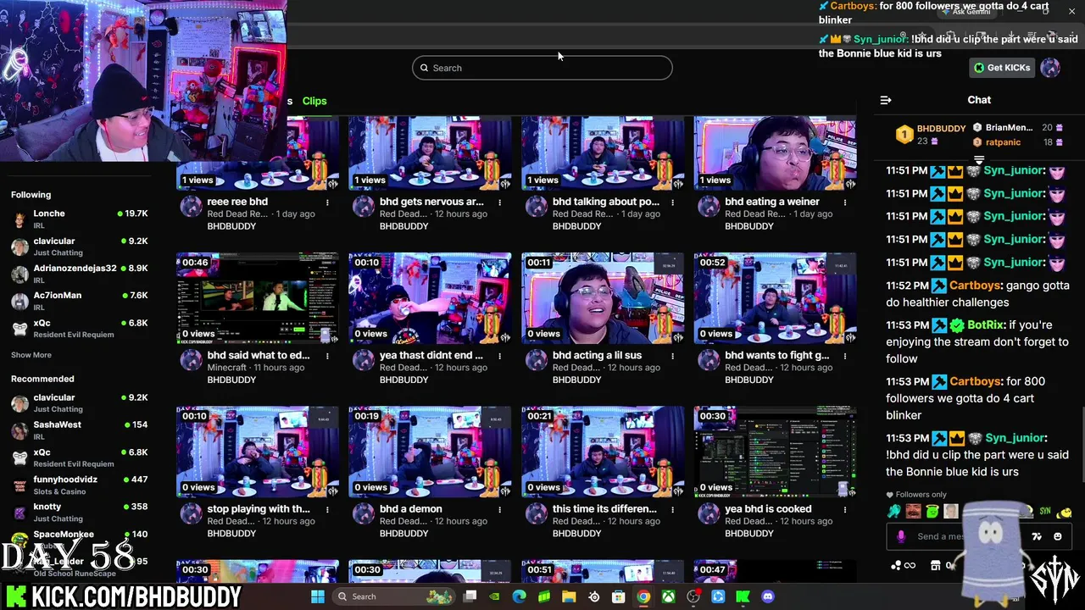
Task: Click the purple microphone icon in the chat box
Action: point(901,536)
